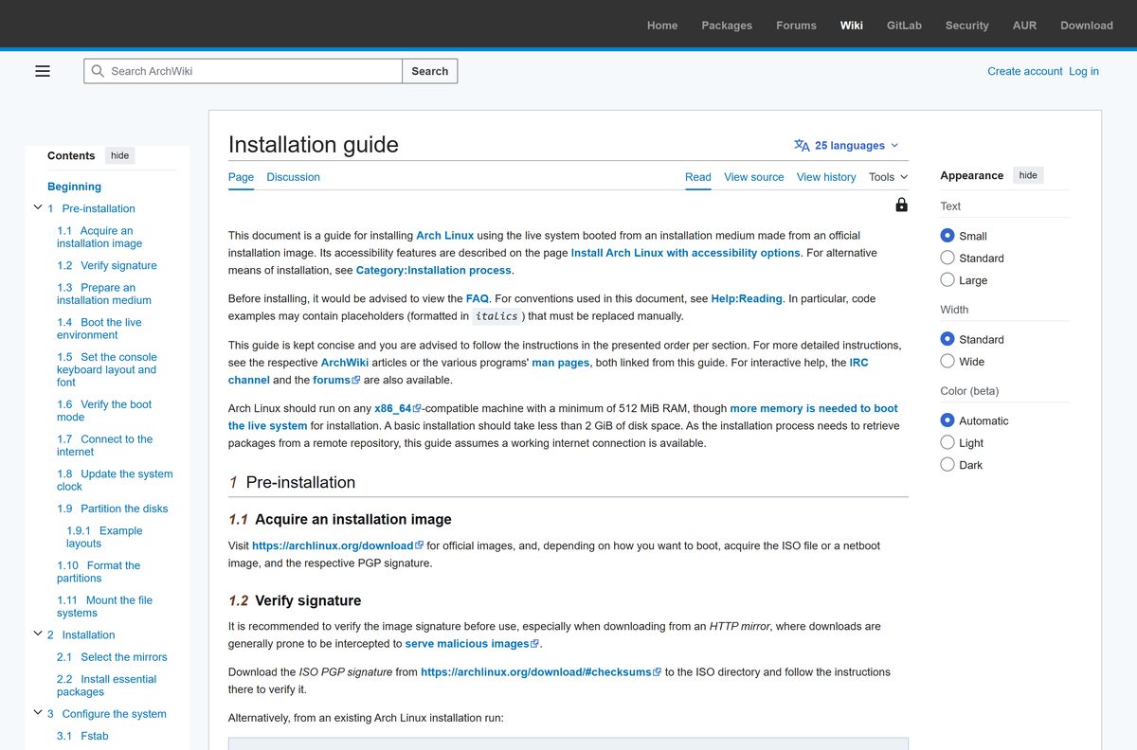Open the View source tab
1137x750 pixels.
pos(754,177)
